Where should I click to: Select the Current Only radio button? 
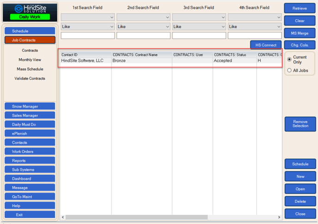pyautogui.click(x=290, y=58)
